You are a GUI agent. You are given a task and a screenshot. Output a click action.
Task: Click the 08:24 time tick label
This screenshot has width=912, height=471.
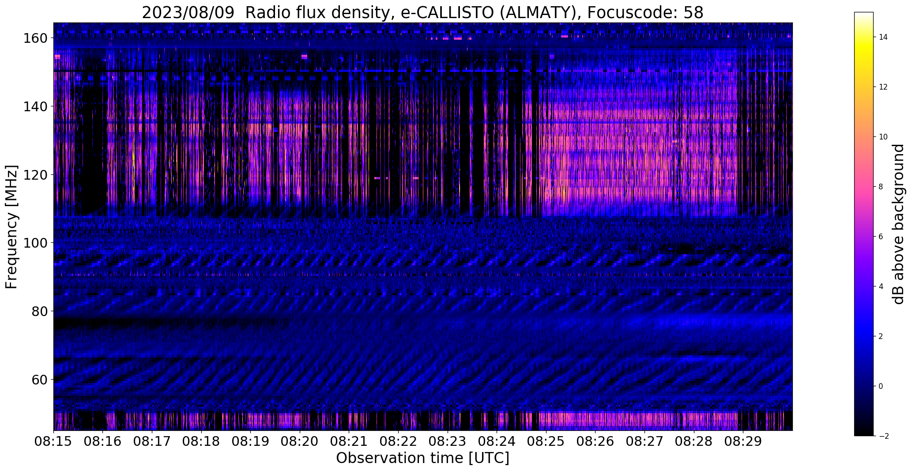(497, 441)
